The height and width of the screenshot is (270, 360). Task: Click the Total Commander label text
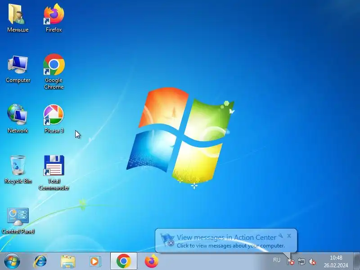coord(54,184)
